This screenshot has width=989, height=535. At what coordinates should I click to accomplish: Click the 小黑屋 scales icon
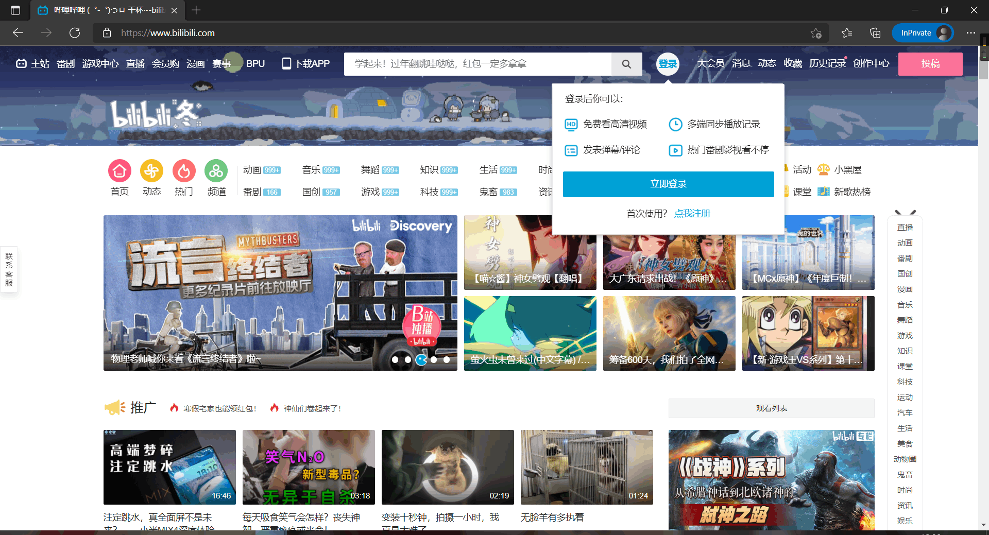(824, 169)
